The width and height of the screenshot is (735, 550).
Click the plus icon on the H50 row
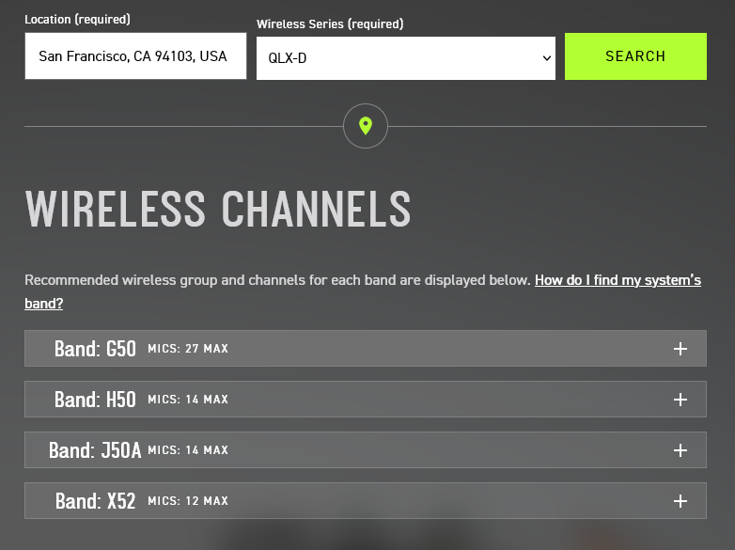point(680,400)
